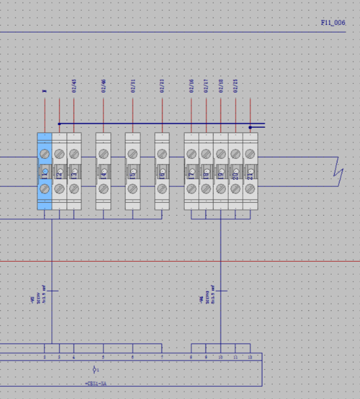
Task: Click pin number 7 on the connector strip
Action: click(x=162, y=357)
